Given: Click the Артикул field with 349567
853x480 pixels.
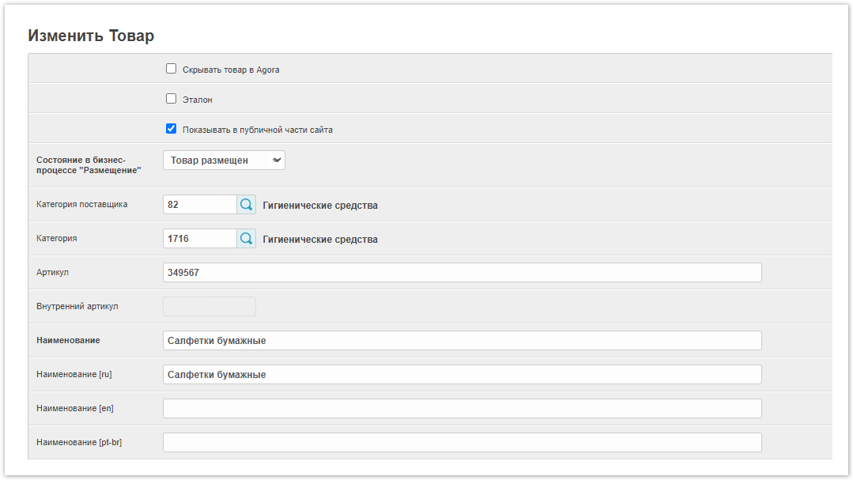Looking at the screenshot, I should [x=462, y=273].
